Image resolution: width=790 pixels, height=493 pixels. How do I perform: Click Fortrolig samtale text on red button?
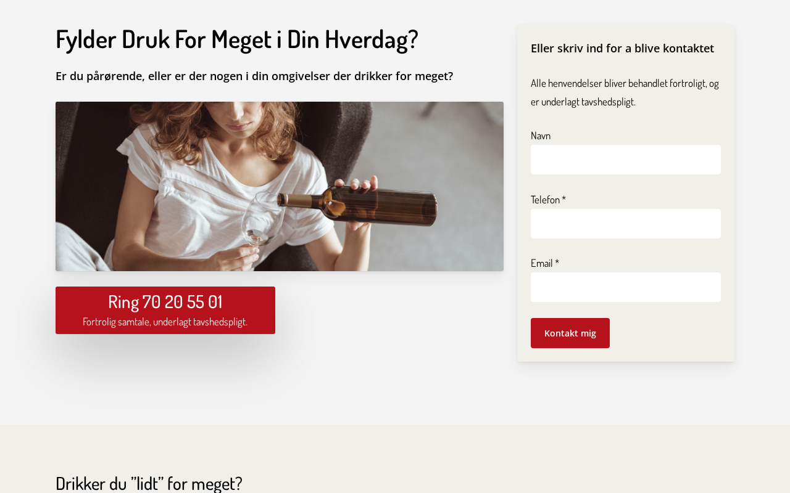[165, 322]
